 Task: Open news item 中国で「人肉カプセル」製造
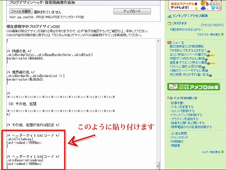(187, 58)
